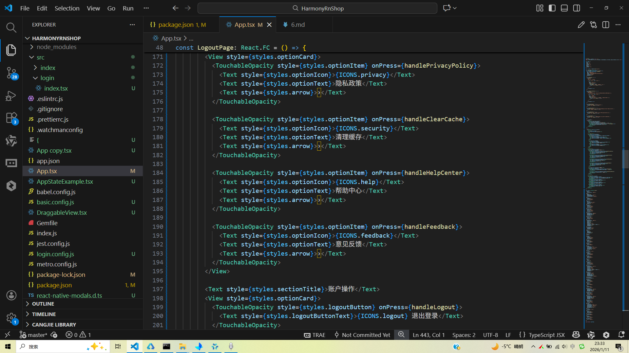The width and height of the screenshot is (629, 353).
Task: Open the Selection menu
Action: tap(67, 8)
